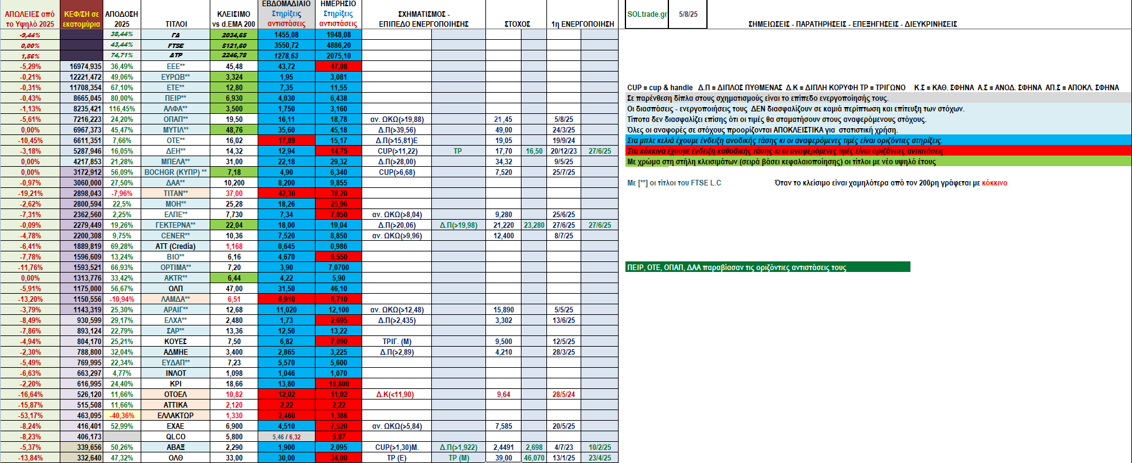Select the 5,46 / 6,32 cell in QLCO row
Image resolution: width=1132 pixels, height=463 pixels.
(x=286, y=437)
